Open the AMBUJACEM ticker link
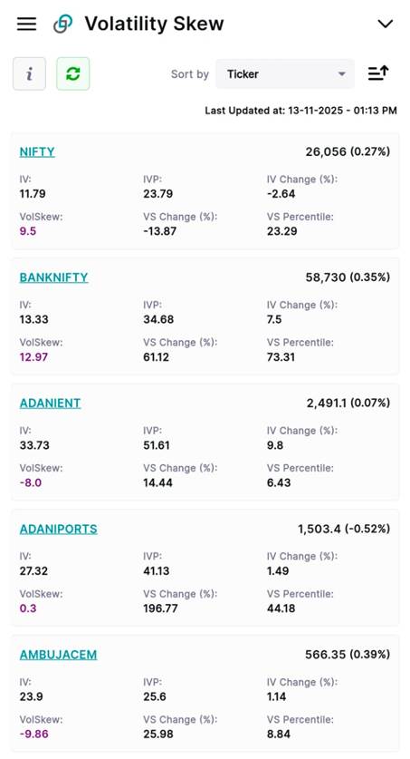 tap(59, 655)
